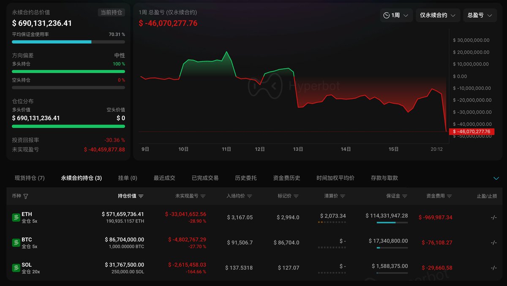This screenshot has height=286, width=507.
Task: Click ETH entry price $3,167.05
Action: [x=240, y=217]
